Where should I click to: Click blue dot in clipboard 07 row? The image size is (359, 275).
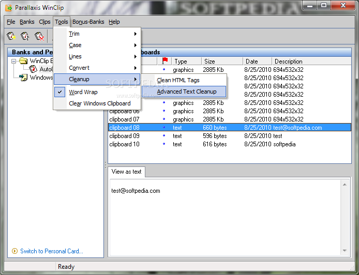(163, 119)
